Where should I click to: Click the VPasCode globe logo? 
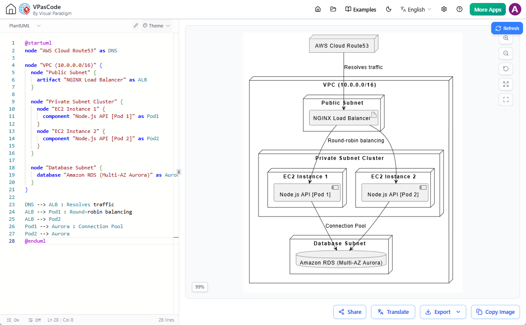coord(25,9)
